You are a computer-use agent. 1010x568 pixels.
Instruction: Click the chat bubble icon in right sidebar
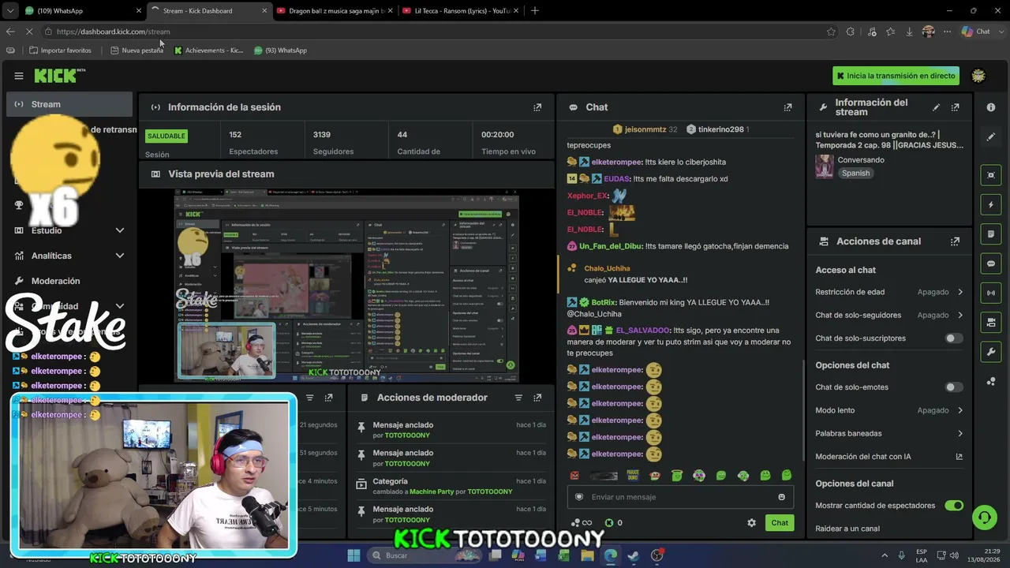tap(991, 263)
